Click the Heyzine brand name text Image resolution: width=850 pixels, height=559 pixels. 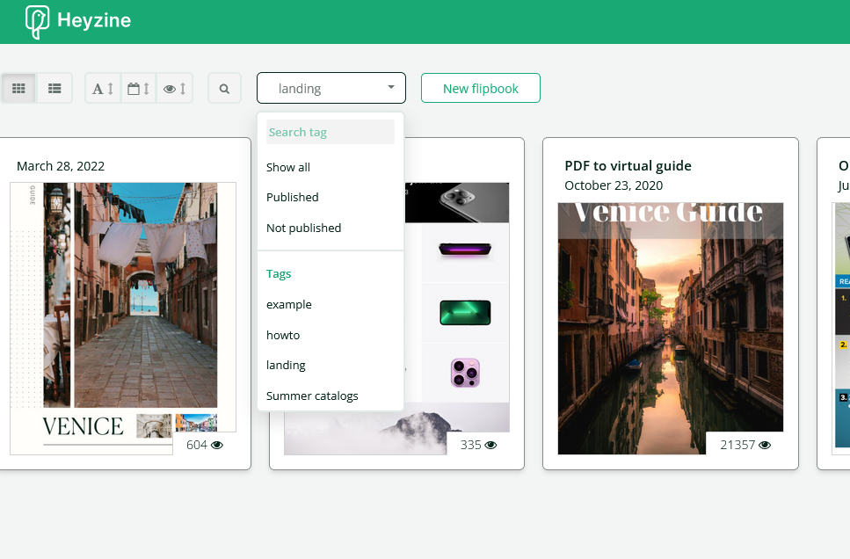click(94, 20)
